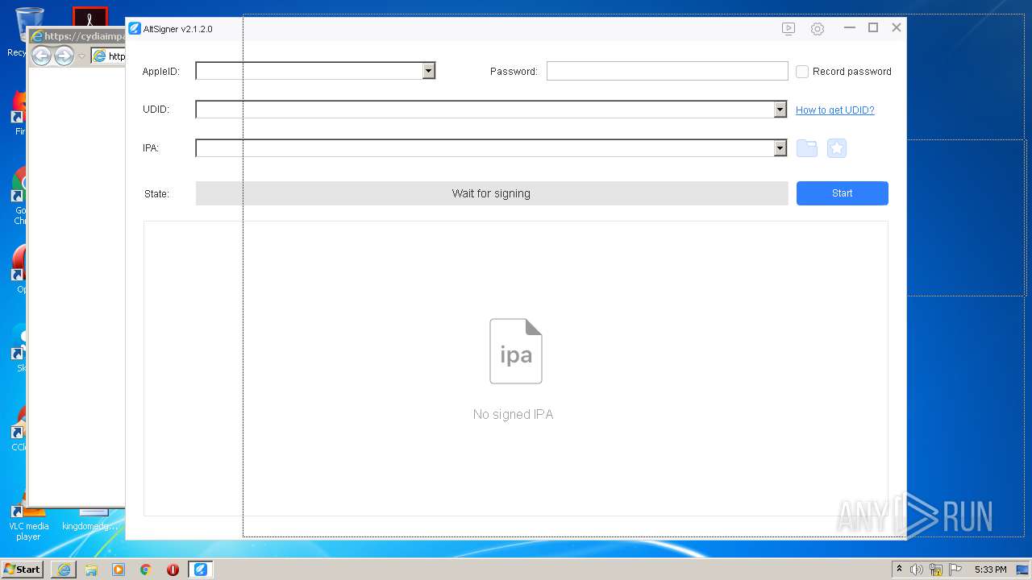Open the Windows Start menu

(23, 570)
